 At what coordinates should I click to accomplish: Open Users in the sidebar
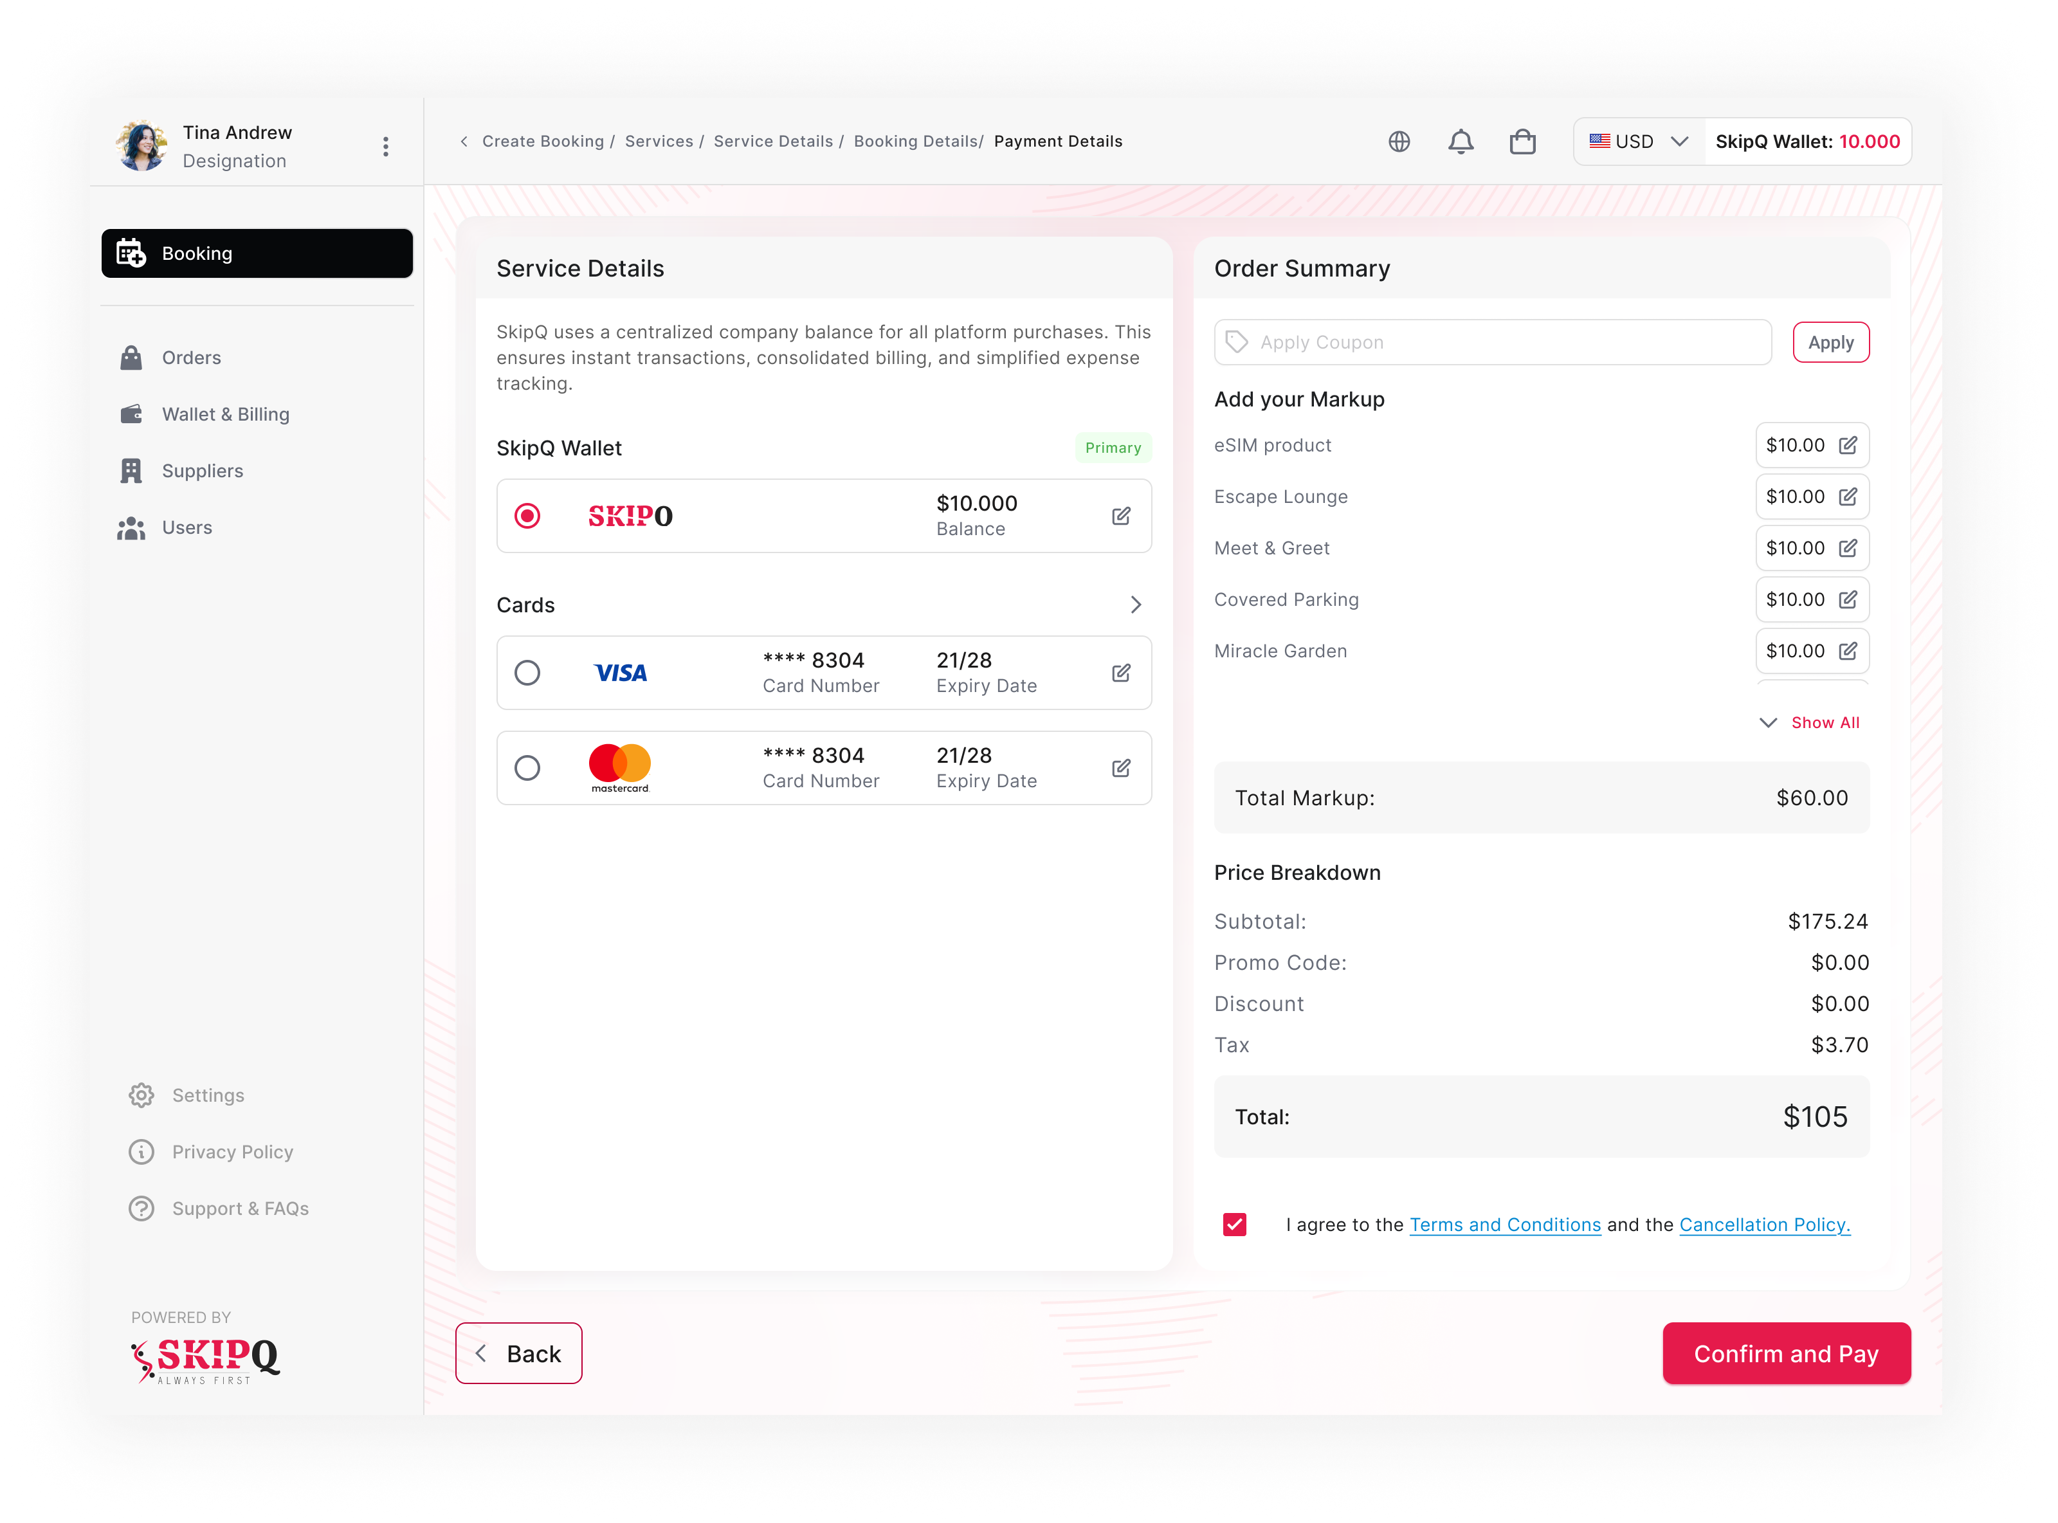pyautogui.click(x=166, y=527)
